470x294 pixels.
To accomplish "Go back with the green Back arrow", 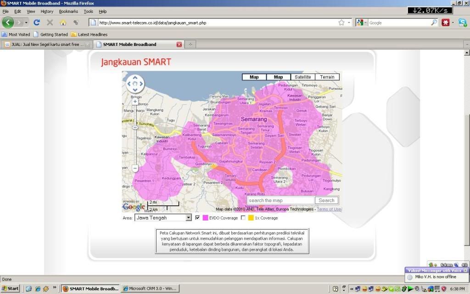I will pos(8,23).
